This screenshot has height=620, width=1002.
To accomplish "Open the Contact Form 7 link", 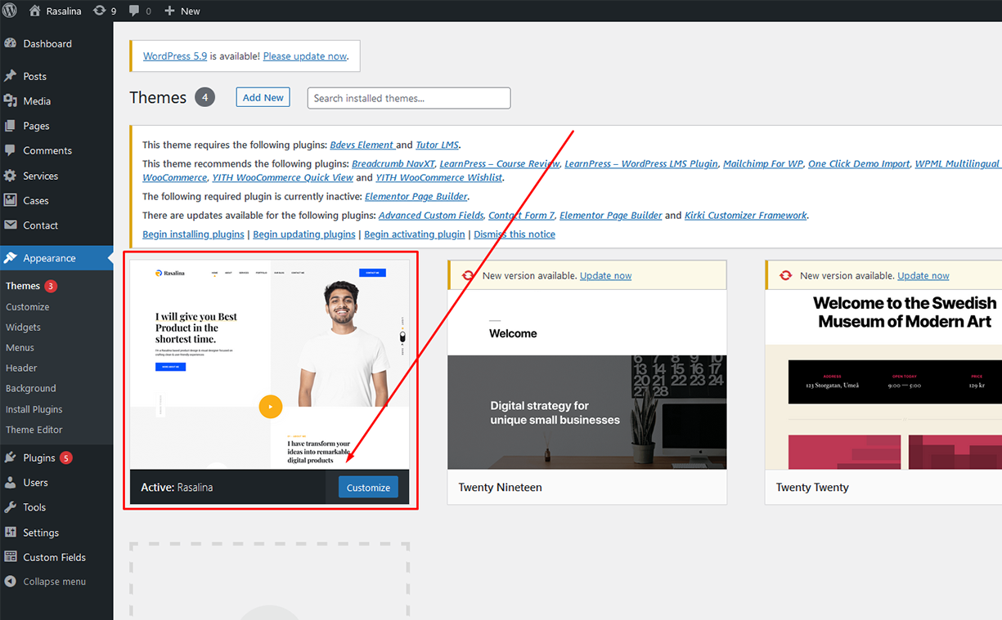I will click(x=522, y=216).
